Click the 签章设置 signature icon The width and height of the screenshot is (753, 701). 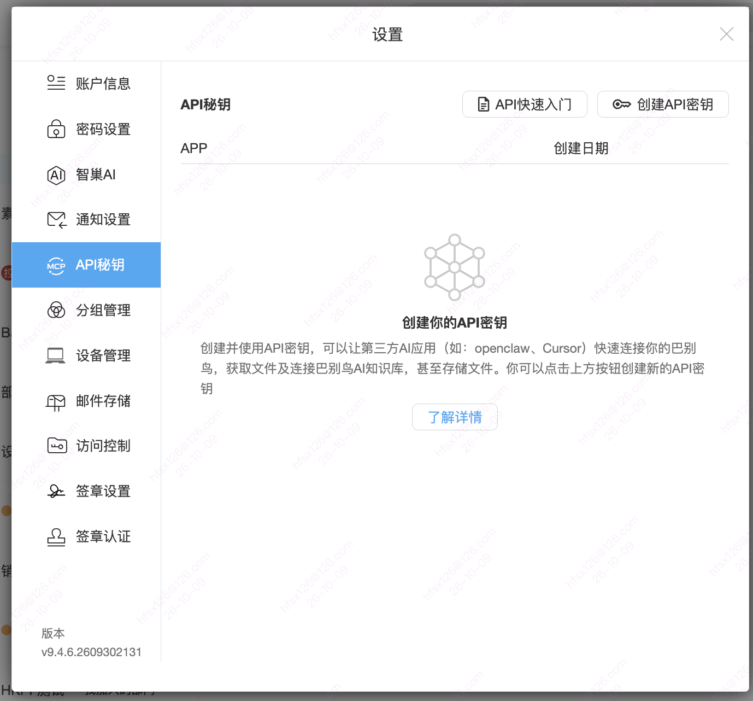(x=56, y=491)
